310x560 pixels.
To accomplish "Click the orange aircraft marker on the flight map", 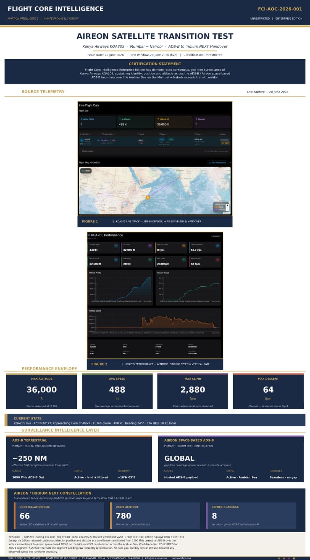I will click(x=148, y=197).
